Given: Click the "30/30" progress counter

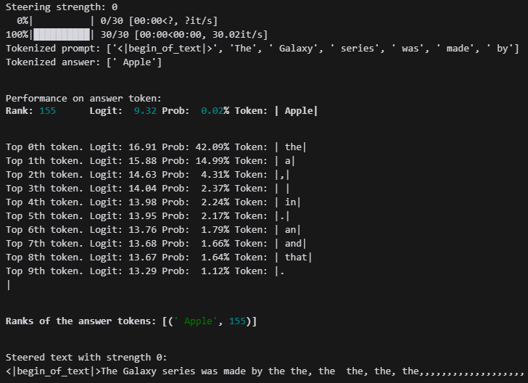Looking at the screenshot, I should [115, 35].
